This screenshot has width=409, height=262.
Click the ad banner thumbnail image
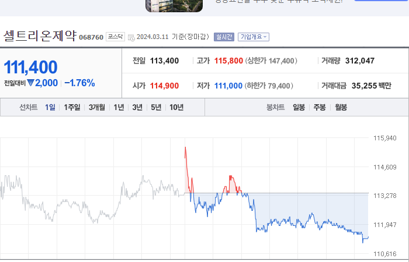point(174,5)
